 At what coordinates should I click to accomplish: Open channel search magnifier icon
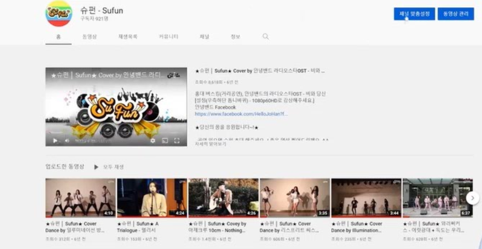pos(266,36)
